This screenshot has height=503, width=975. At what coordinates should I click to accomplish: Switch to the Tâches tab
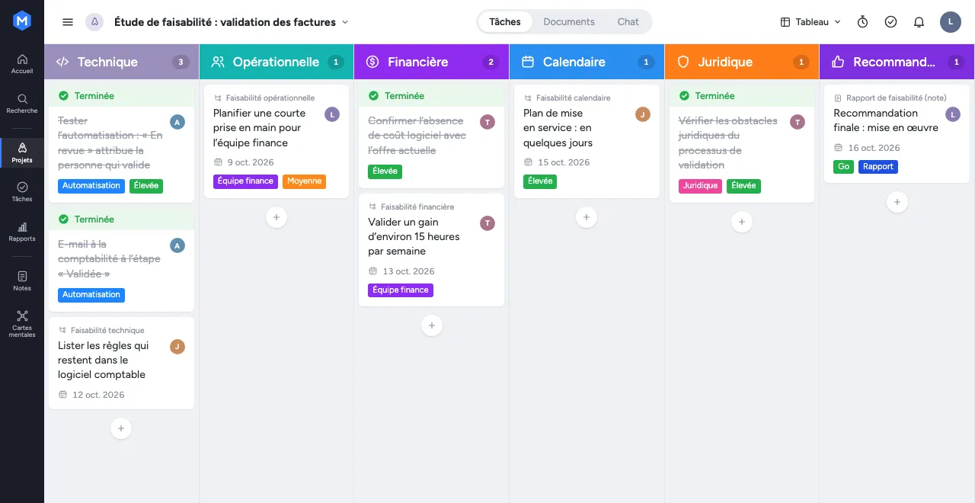coord(505,22)
